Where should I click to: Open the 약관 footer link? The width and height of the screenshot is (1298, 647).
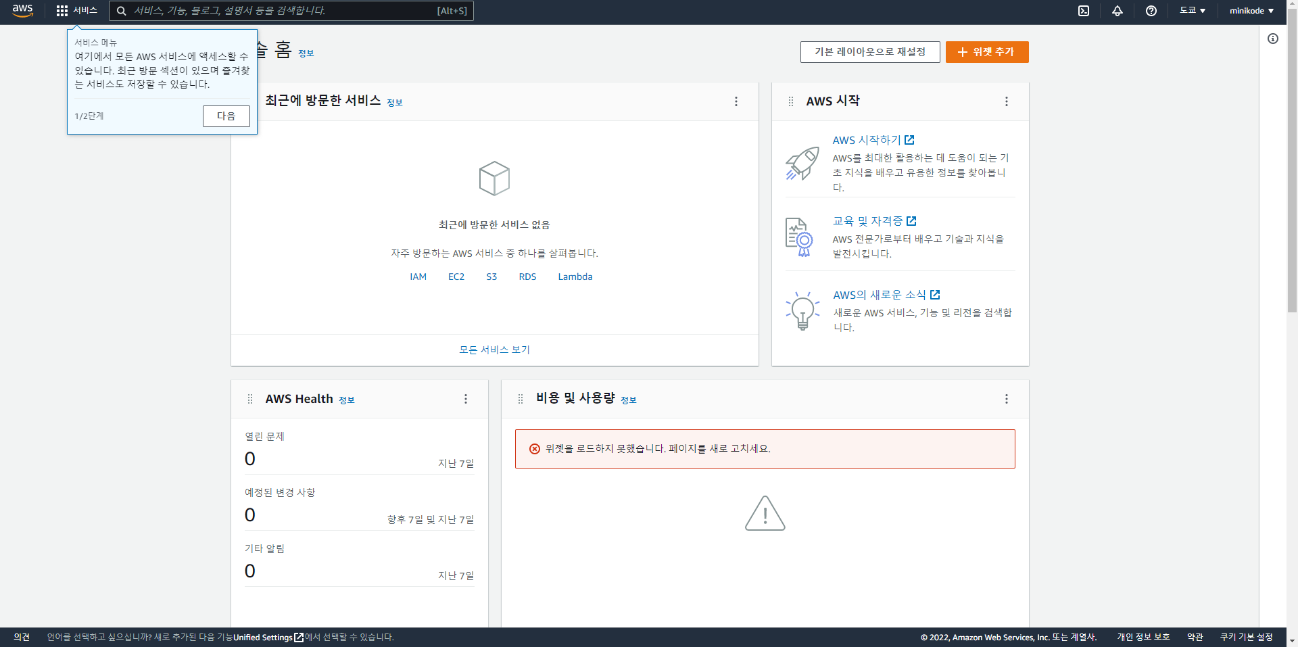pos(1195,637)
